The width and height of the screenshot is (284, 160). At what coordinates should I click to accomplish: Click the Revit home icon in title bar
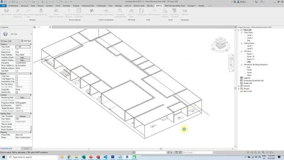pos(2,2)
